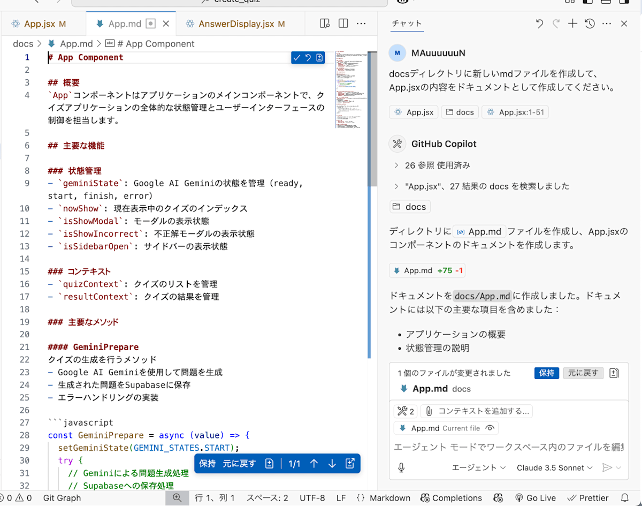
Task: Open App.jsx:1-51 attachment chip
Action: click(x=515, y=112)
